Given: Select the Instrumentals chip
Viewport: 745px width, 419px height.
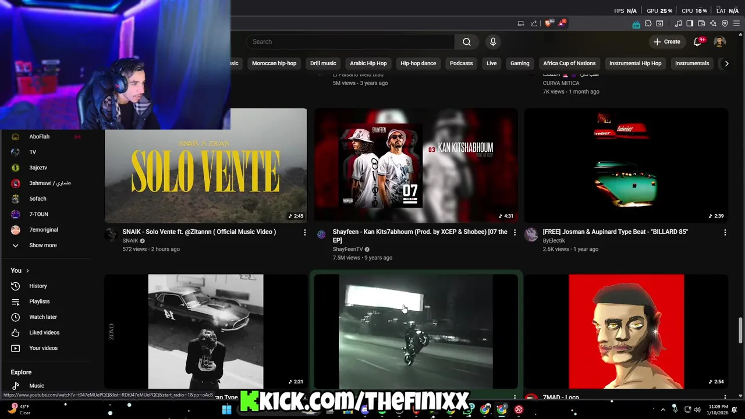Looking at the screenshot, I should [692, 63].
